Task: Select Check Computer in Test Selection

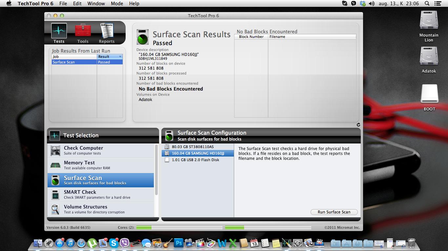Action: tap(101, 151)
